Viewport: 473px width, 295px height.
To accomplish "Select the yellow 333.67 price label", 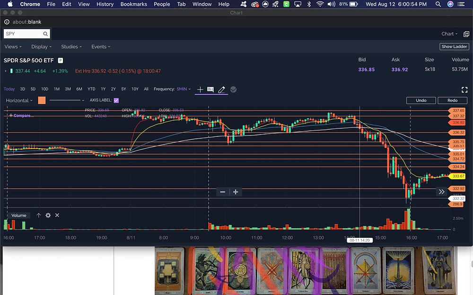I will coord(458,177).
